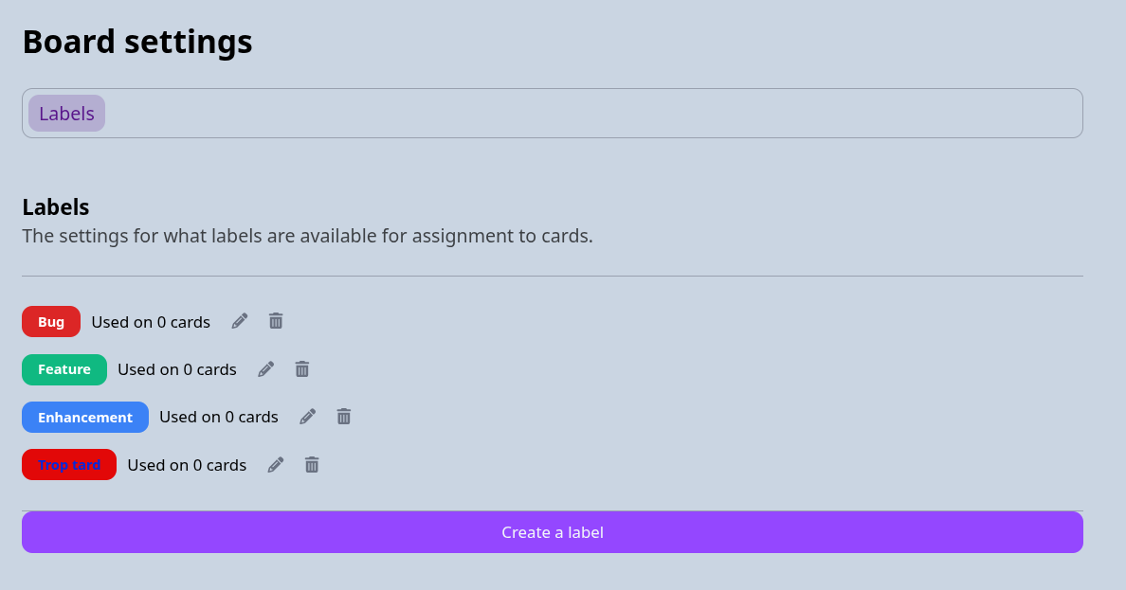
Task: Edit the Feature label using pencil icon
Action: pyautogui.click(x=265, y=369)
